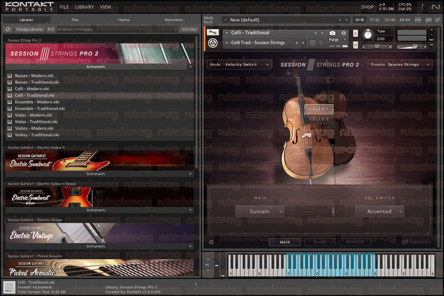
Task: Open the Vel Switch Accented dropdown
Action: click(379, 211)
